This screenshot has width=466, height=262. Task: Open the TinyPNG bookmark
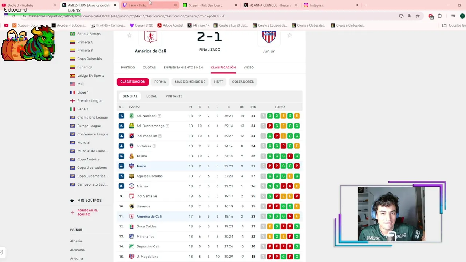(x=108, y=25)
